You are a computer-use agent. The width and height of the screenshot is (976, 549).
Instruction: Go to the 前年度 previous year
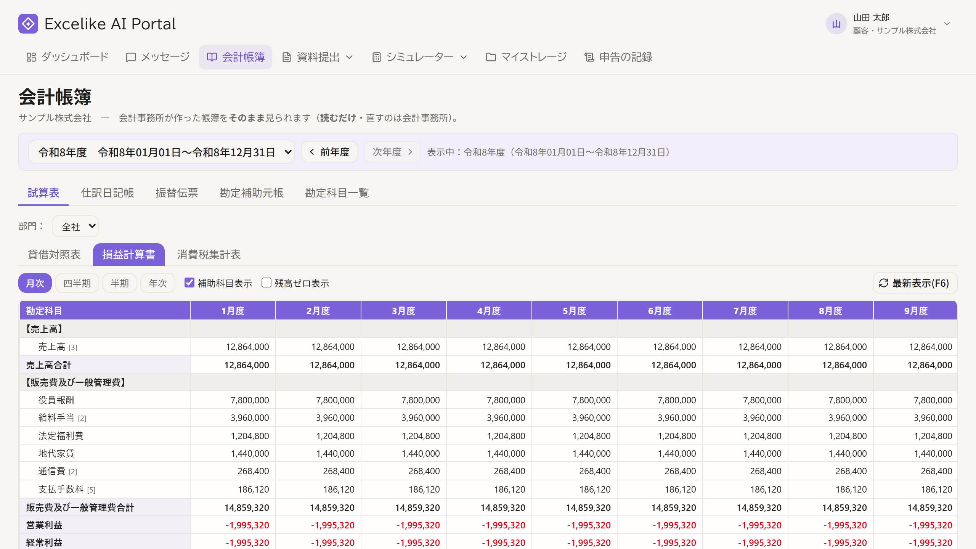click(329, 152)
